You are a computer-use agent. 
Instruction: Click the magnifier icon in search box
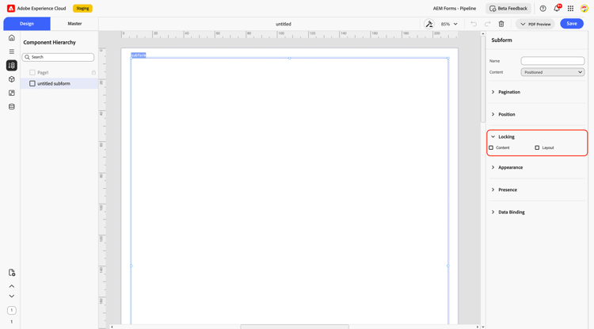[27, 57]
